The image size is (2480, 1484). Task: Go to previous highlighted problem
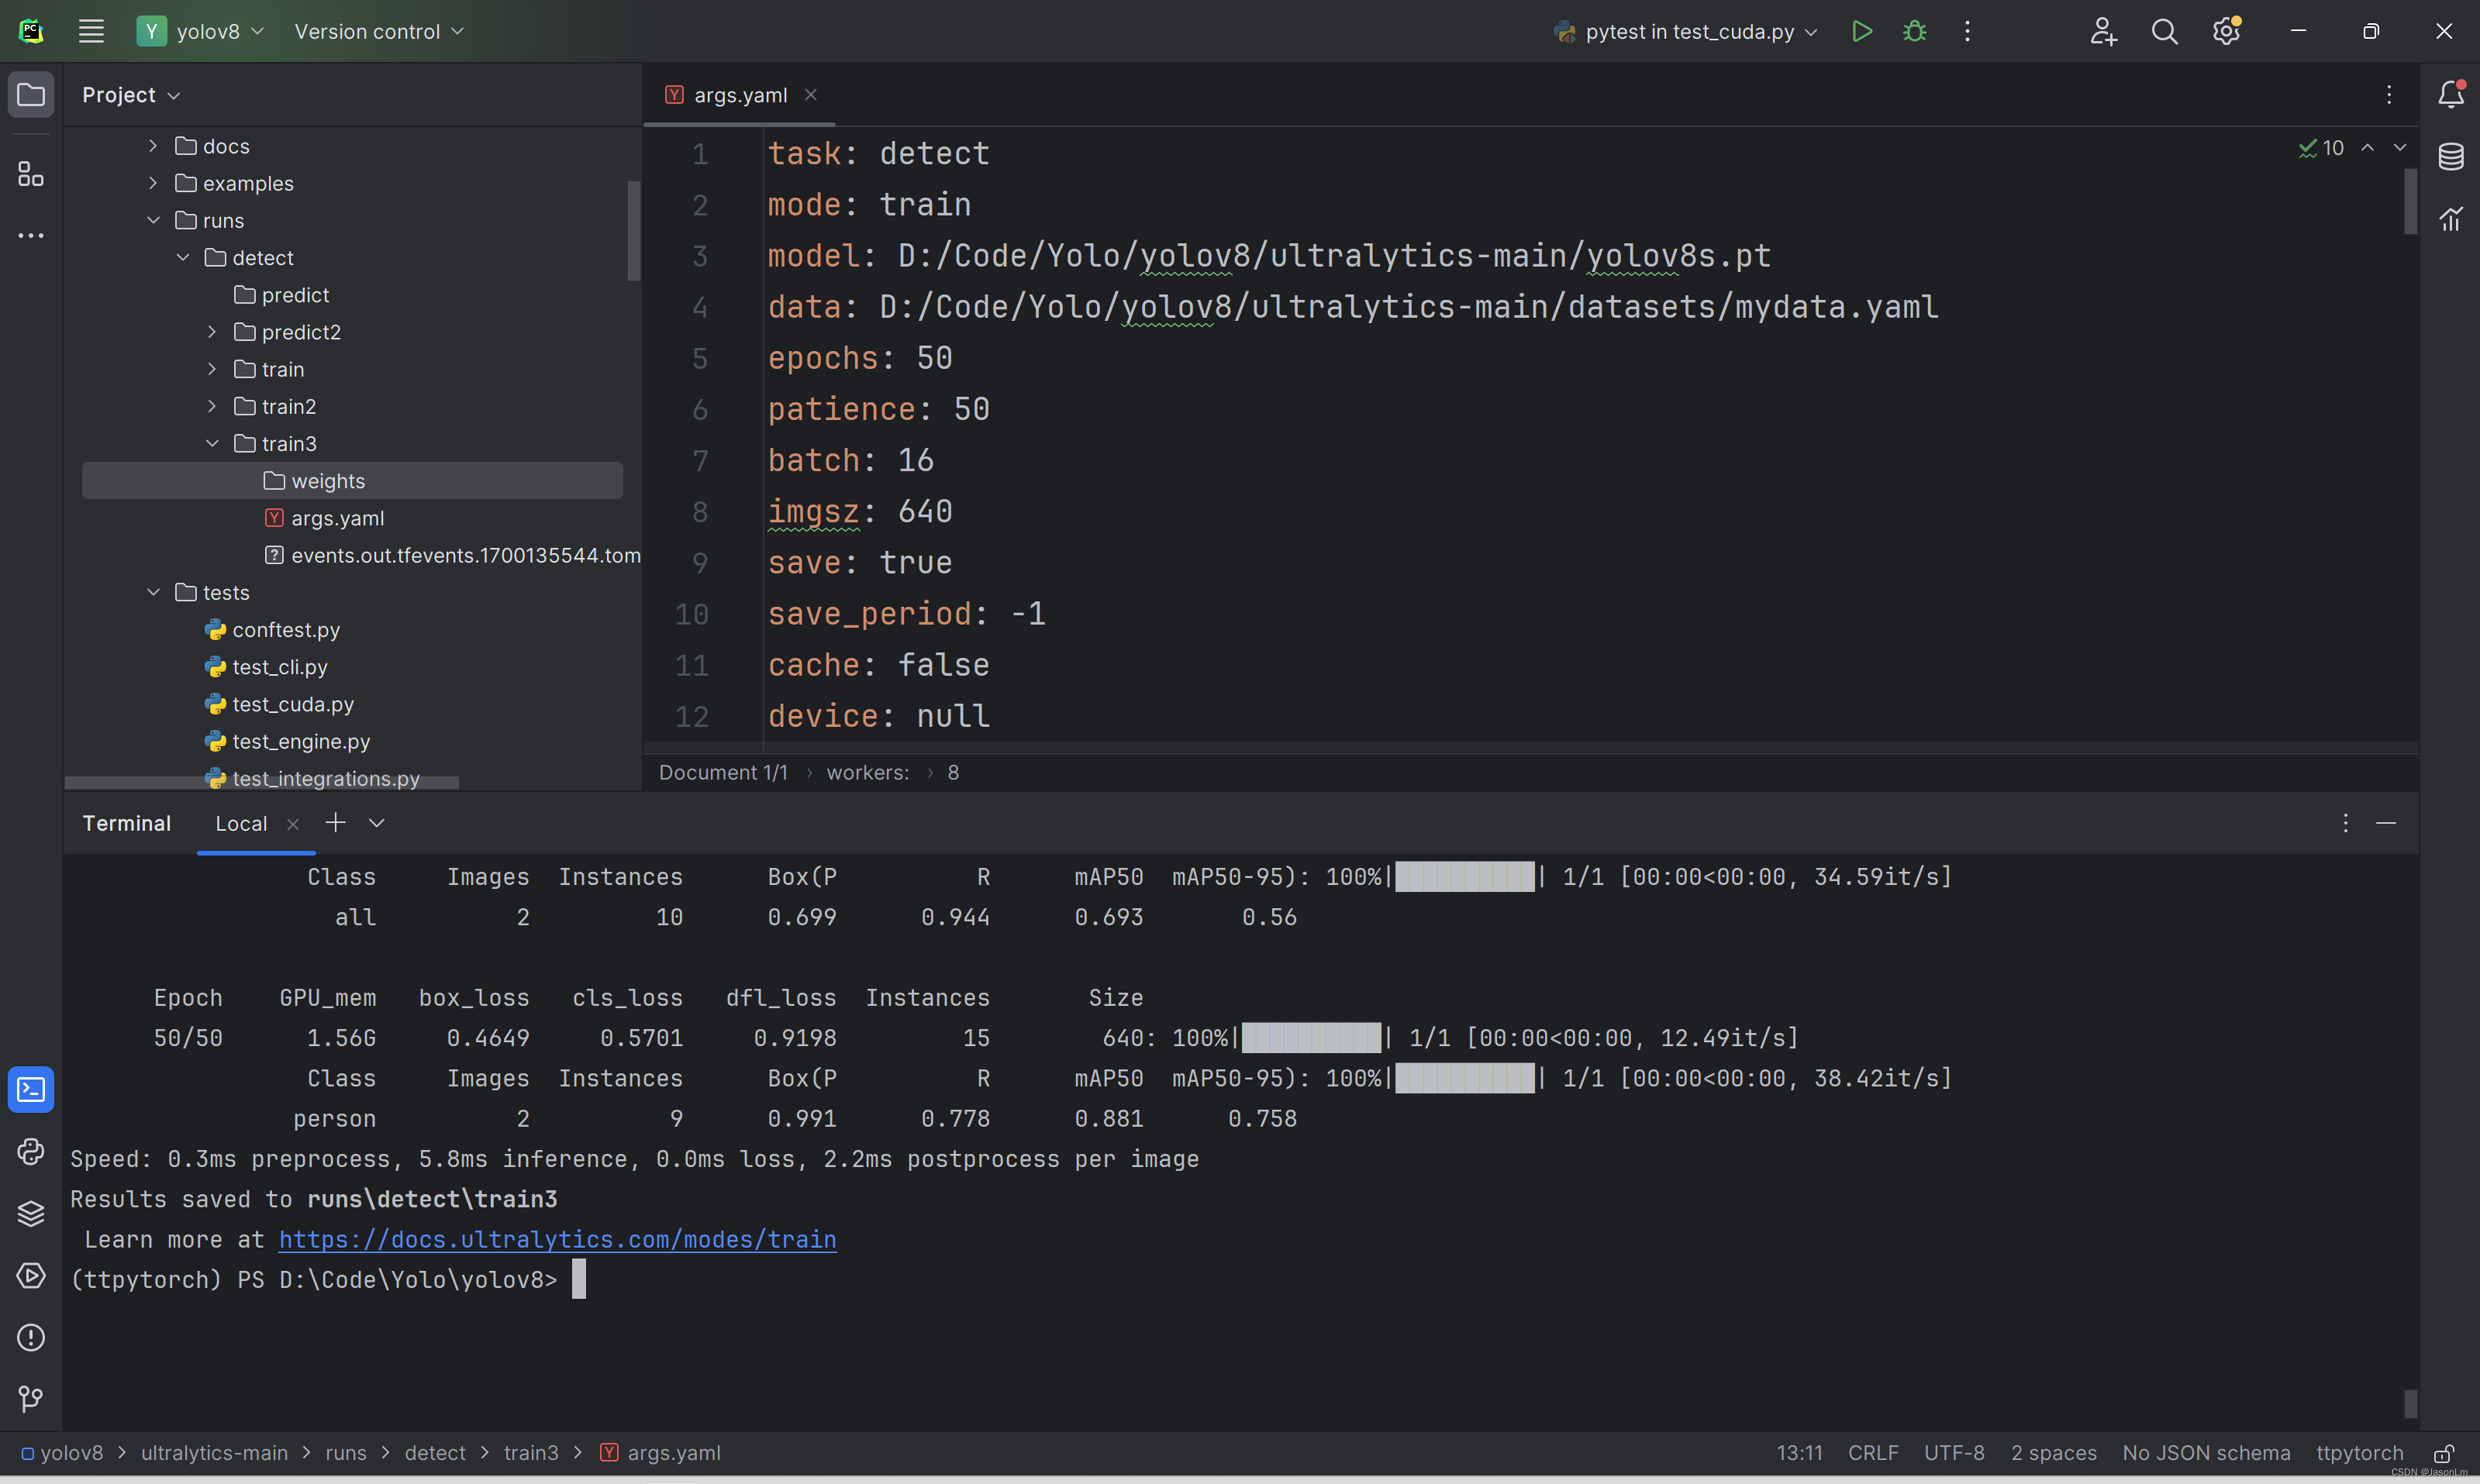(2367, 147)
